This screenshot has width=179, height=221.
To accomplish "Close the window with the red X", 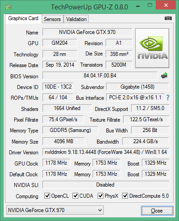I will (x=166, y=5).
